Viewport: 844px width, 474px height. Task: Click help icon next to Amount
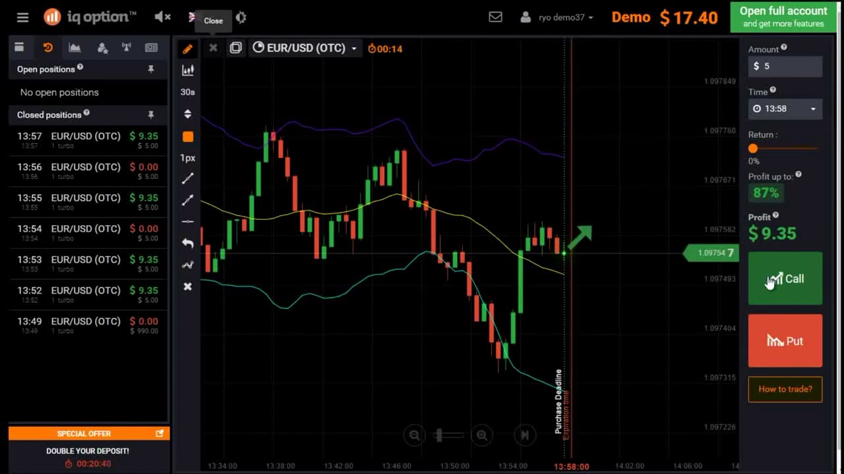tap(784, 47)
